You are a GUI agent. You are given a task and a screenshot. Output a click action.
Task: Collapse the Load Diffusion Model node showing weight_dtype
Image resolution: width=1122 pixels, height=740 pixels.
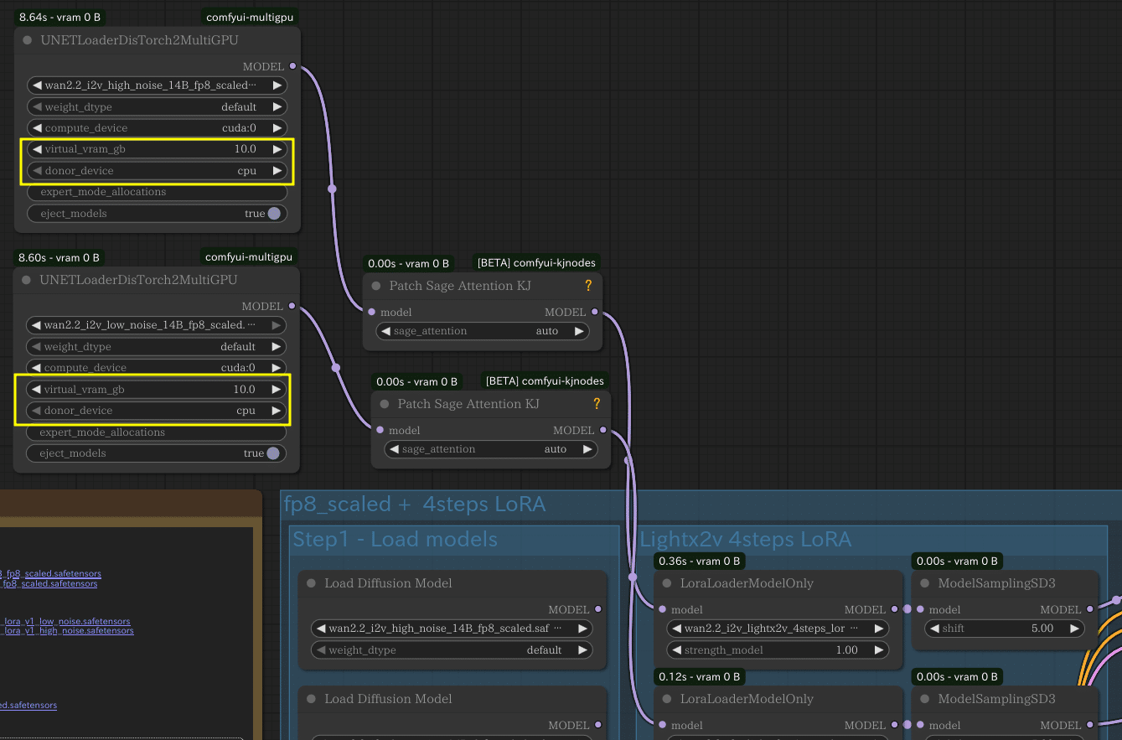point(312,583)
